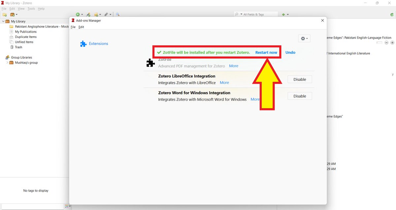Click the Sync with zotero.org icon
Screen dimensions: 396x210
click(x=391, y=15)
